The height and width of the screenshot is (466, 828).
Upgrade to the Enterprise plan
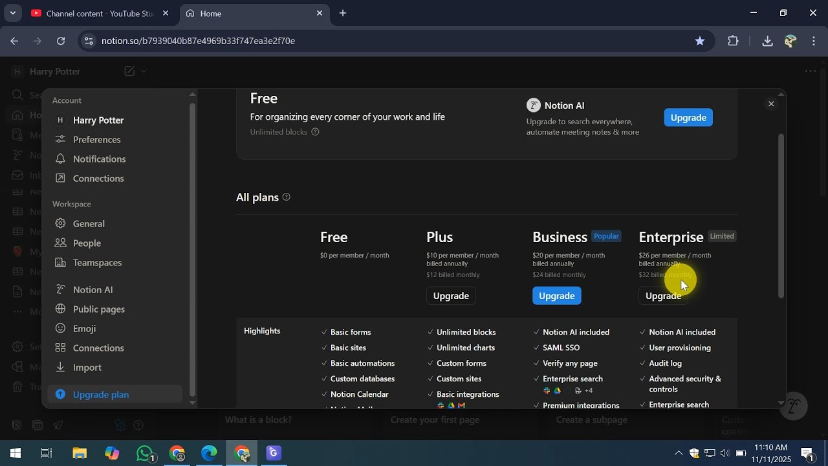[x=663, y=296]
